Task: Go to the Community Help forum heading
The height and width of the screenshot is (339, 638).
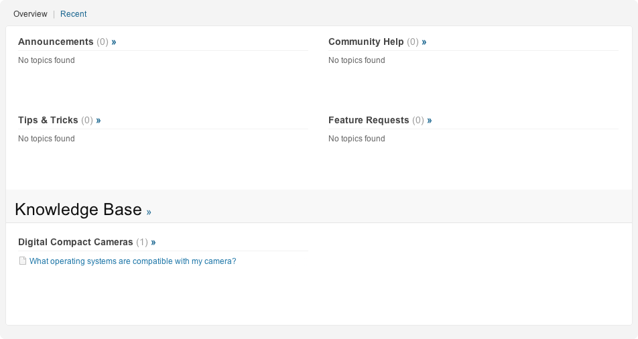Action: point(366,42)
